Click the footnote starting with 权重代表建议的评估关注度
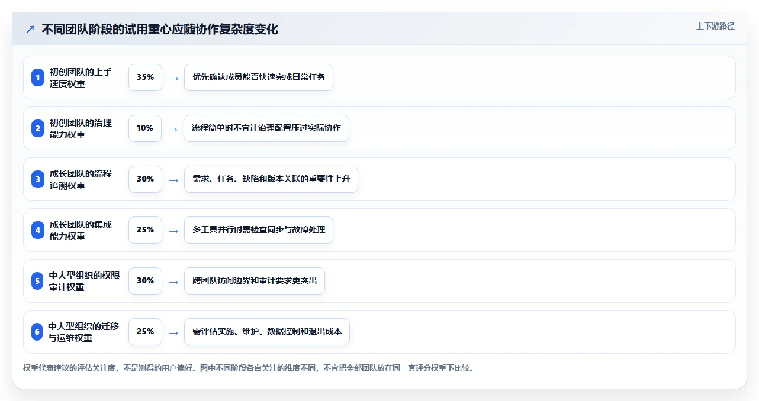The height and width of the screenshot is (401, 759). [248, 368]
